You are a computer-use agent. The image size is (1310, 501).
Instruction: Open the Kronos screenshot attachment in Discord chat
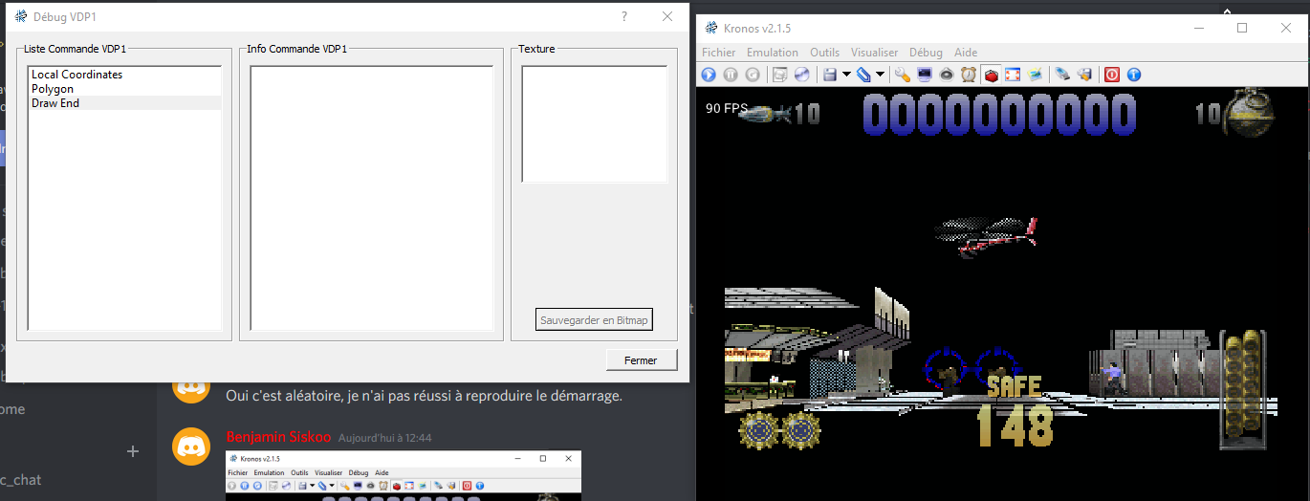(404, 475)
